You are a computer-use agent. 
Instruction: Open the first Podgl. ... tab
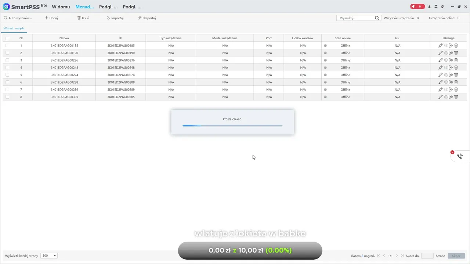[x=108, y=7]
